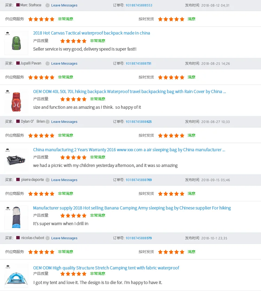Click chat bubble icon beside Marc Stafrace
The height and width of the screenshot is (291, 261).
[x=48, y=5]
